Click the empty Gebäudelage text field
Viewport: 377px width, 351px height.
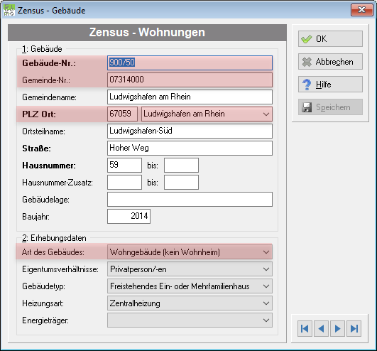click(190, 199)
